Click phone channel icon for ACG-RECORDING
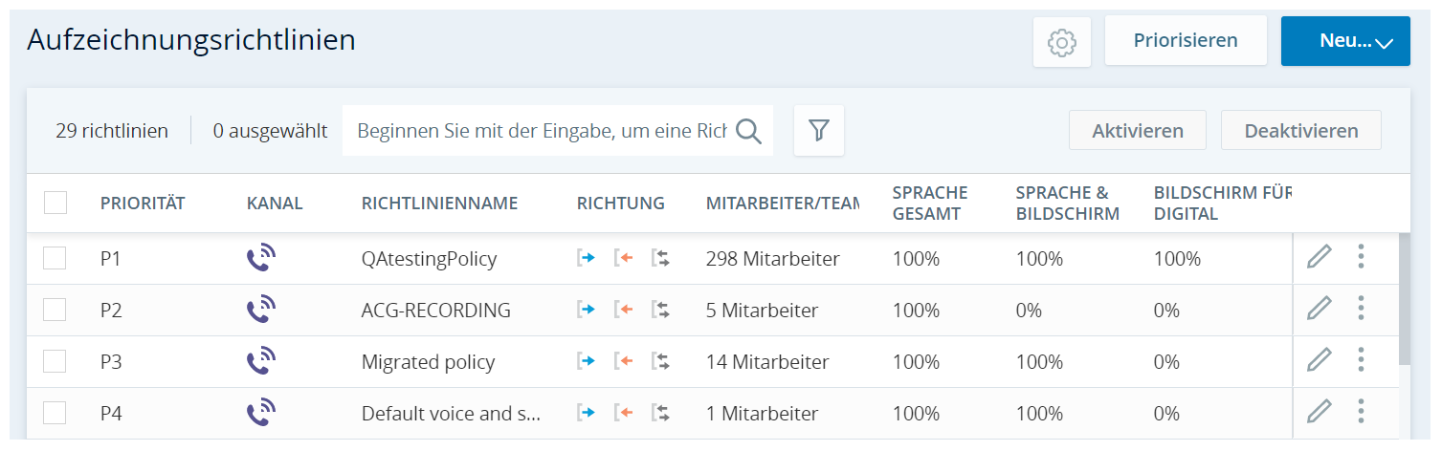The height and width of the screenshot is (451, 1442). 261,310
